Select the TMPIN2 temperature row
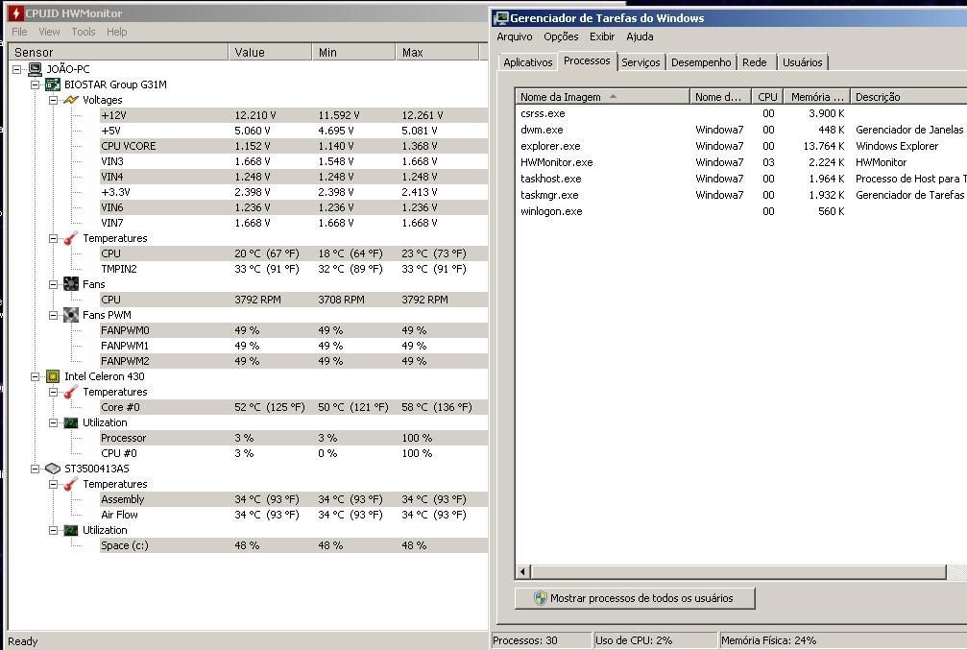This screenshot has height=650, width=967. tap(294, 269)
